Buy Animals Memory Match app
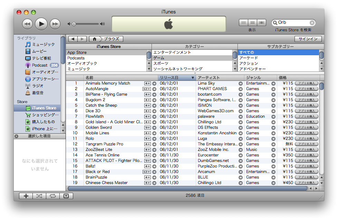Image resolution: width=338 pixels, height=220 pixels. tap(307, 83)
